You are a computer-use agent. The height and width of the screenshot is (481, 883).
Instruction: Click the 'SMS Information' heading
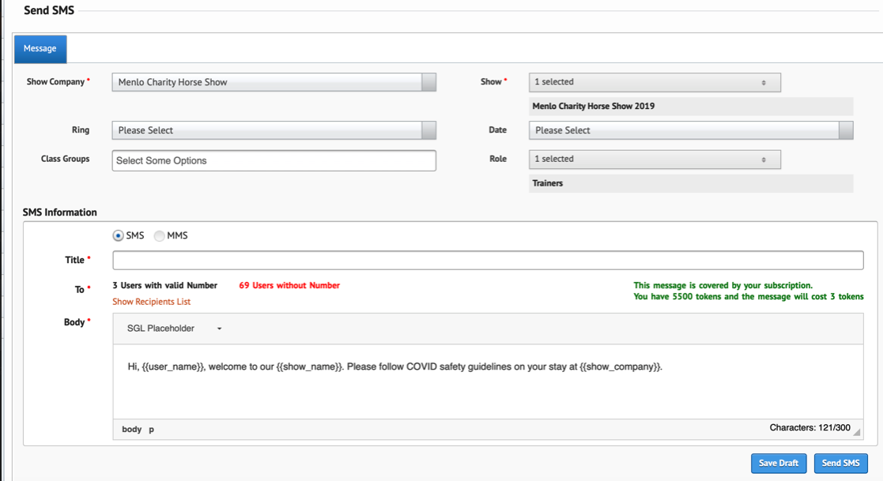tap(60, 212)
